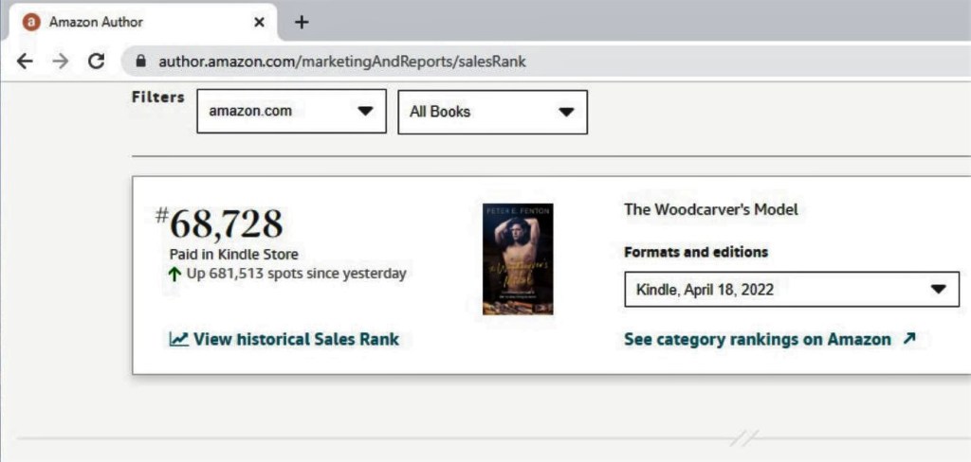
Task: Click the address bar URL field
Action: [341, 62]
